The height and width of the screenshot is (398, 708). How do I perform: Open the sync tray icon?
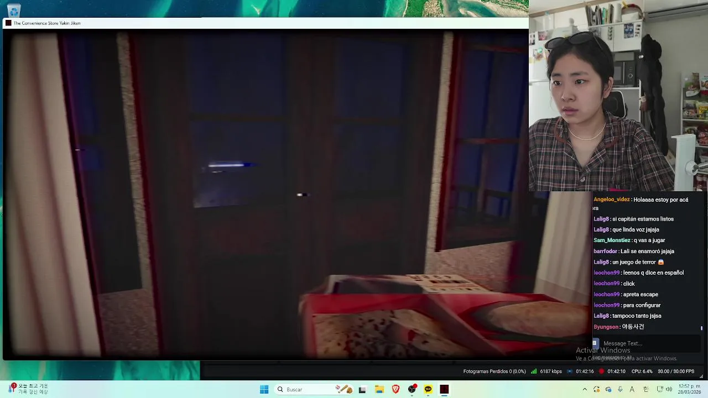coord(596,389)
